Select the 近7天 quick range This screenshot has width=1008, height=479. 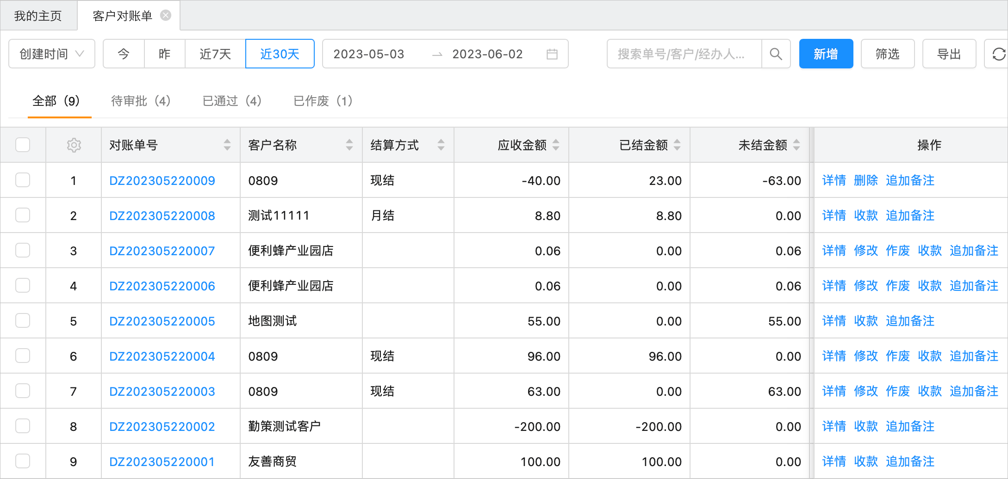click(x=215, y=54)
